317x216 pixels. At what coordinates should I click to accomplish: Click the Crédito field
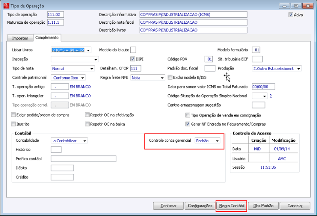pyautogui.click(x=62, y=177)
